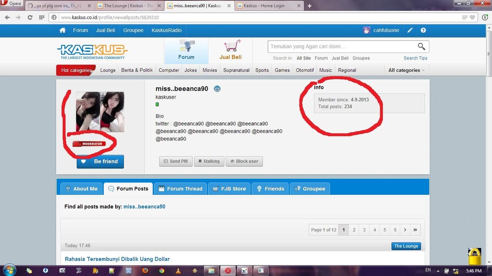Switch to Kaskus - Home Login tab
This screenshot has width=492, height=276.
coord(269,6)
